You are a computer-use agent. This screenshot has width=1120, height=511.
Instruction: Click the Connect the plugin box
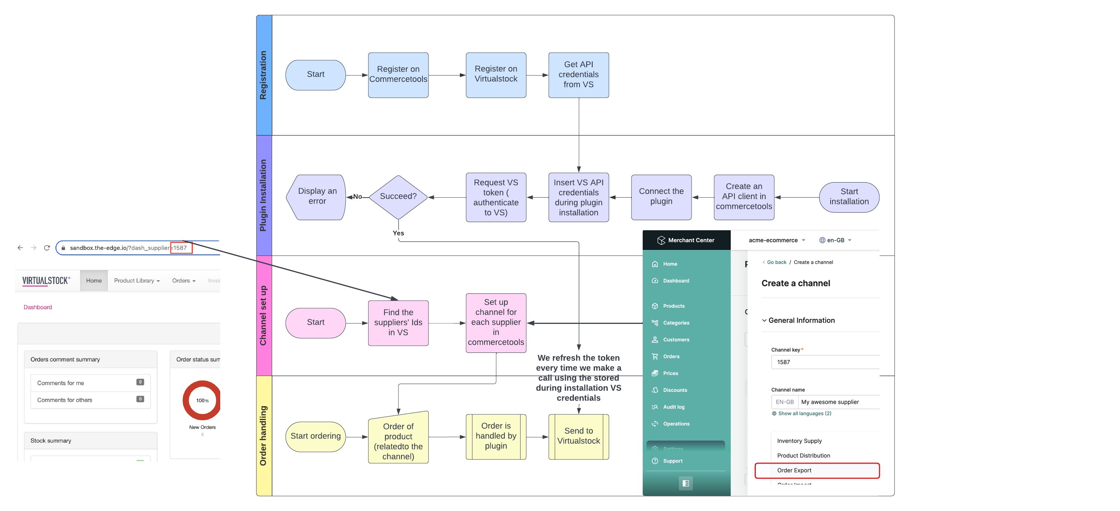click(661, 197)
